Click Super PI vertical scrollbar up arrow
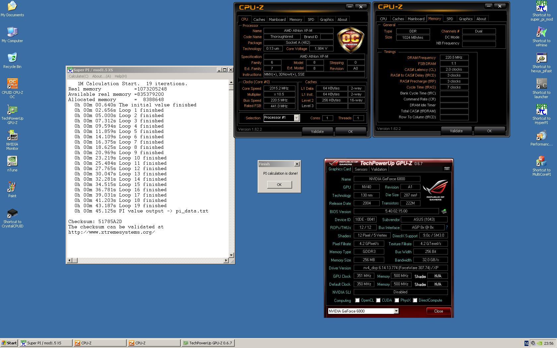The image size is (557, 348). pos(231,82)
